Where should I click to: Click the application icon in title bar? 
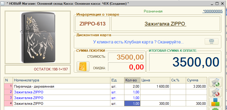point(2,4)
